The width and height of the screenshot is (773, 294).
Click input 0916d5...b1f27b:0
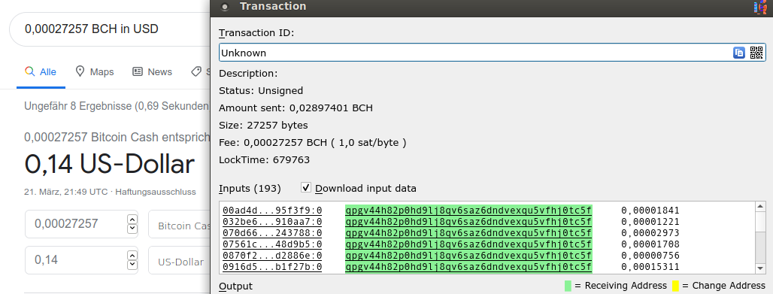coord(272,267)
